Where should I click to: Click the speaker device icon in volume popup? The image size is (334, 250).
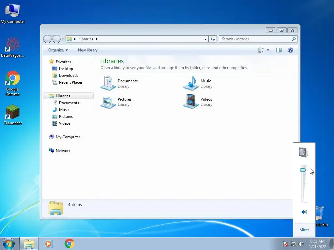[x=303, y=152]
